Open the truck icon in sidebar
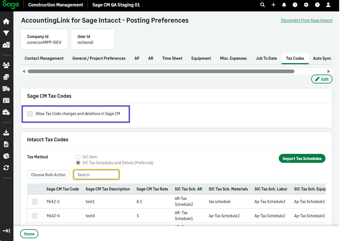The height and width of the screenshot is (241, 340). click(6, 89)
